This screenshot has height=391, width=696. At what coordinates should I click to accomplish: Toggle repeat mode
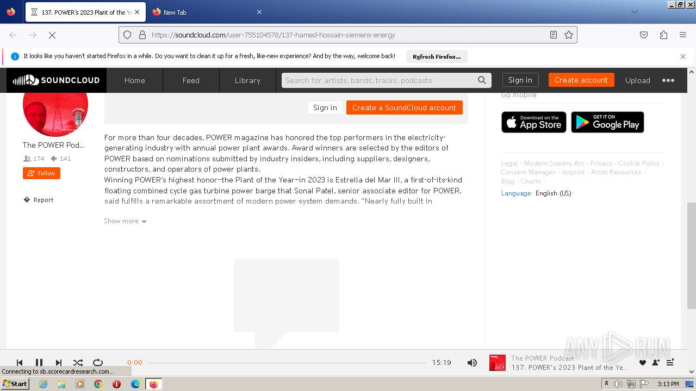coord(98,363)
